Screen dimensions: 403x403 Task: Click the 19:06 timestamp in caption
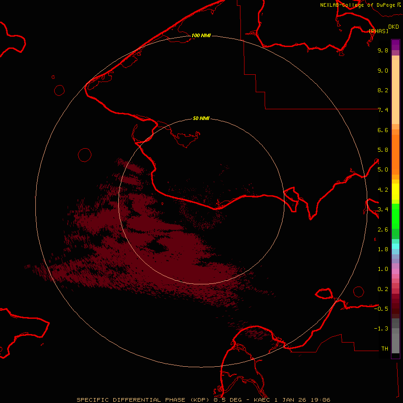(320, 400)
